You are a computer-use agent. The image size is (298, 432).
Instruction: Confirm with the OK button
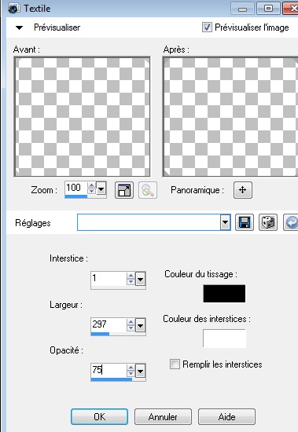tap(99, 416)
